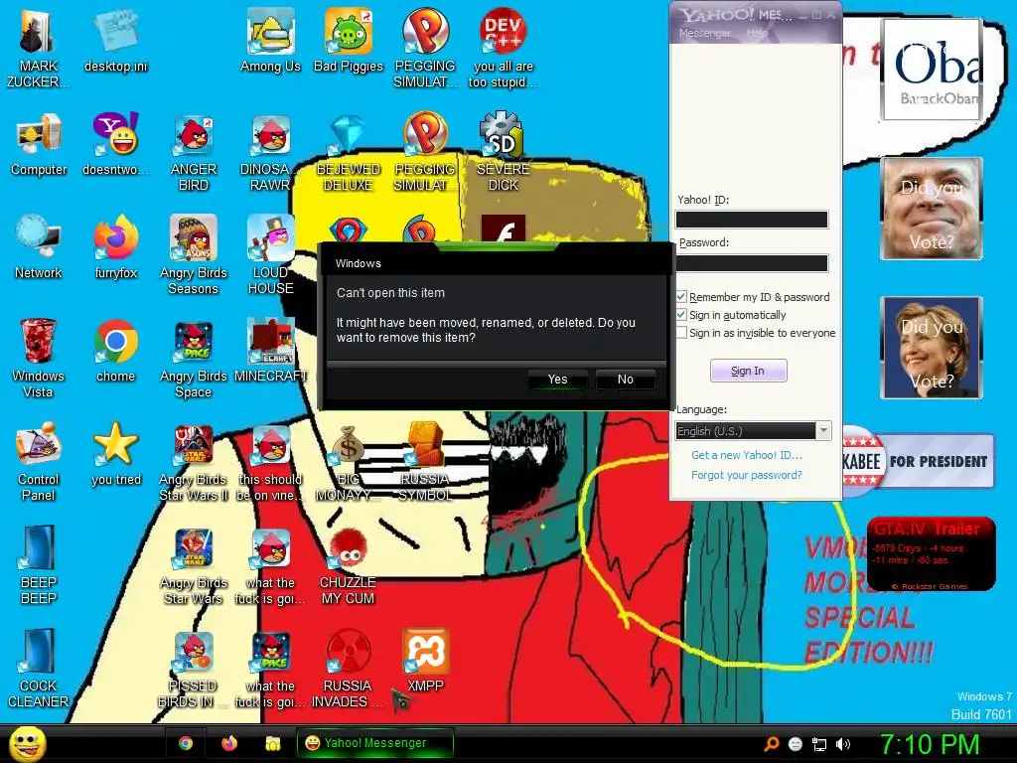This screenshot has height=763, width=1017.
Task: Click the 7:10 PM taskbar clock
Action: tap(930, 744)
